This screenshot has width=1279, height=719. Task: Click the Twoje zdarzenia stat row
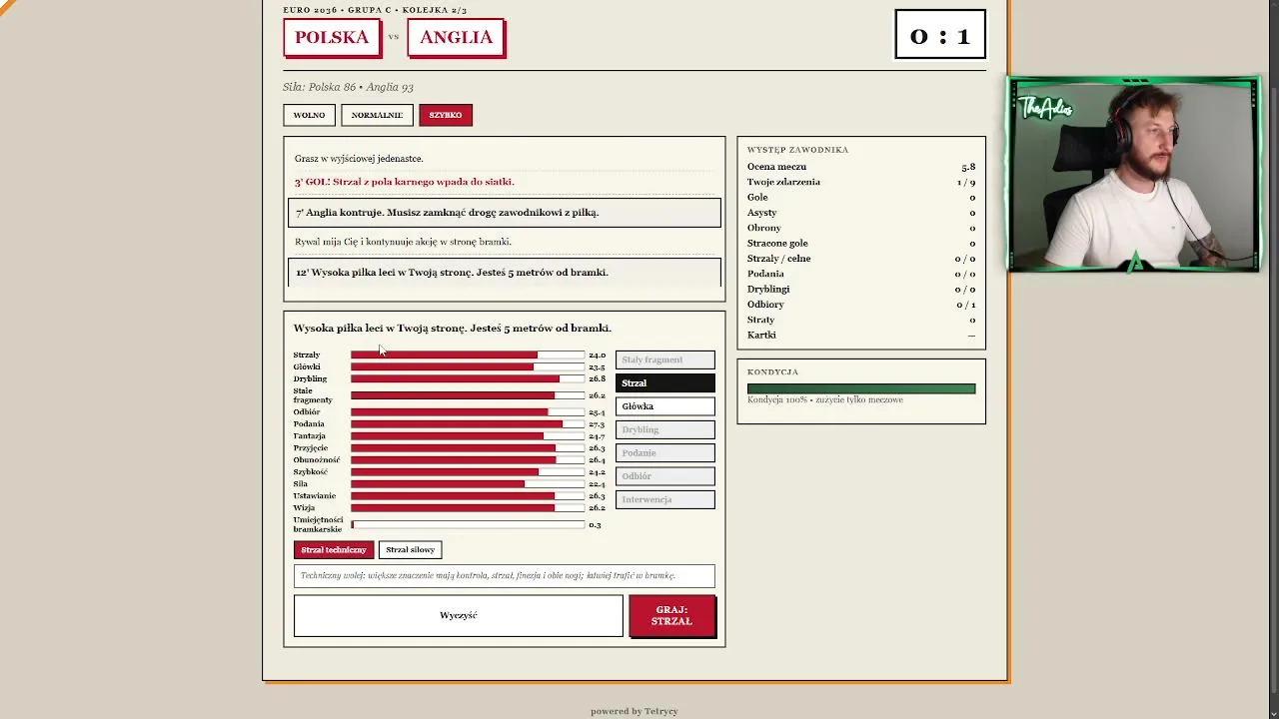coord(861,182)
